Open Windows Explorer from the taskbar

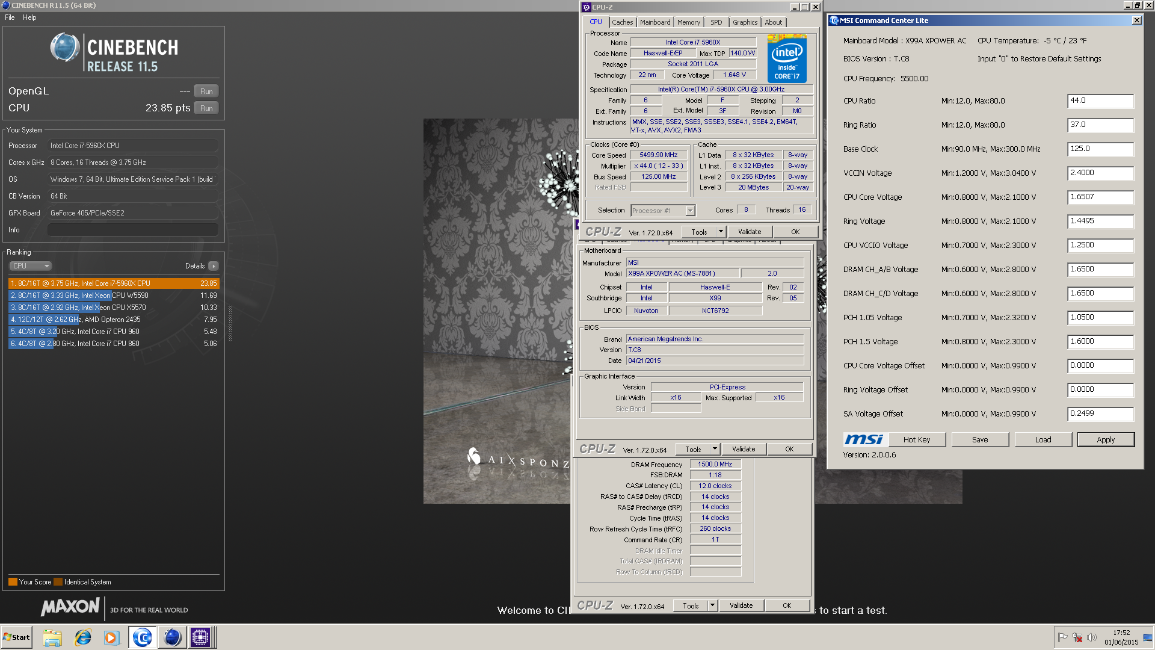(x=52, y=637)
